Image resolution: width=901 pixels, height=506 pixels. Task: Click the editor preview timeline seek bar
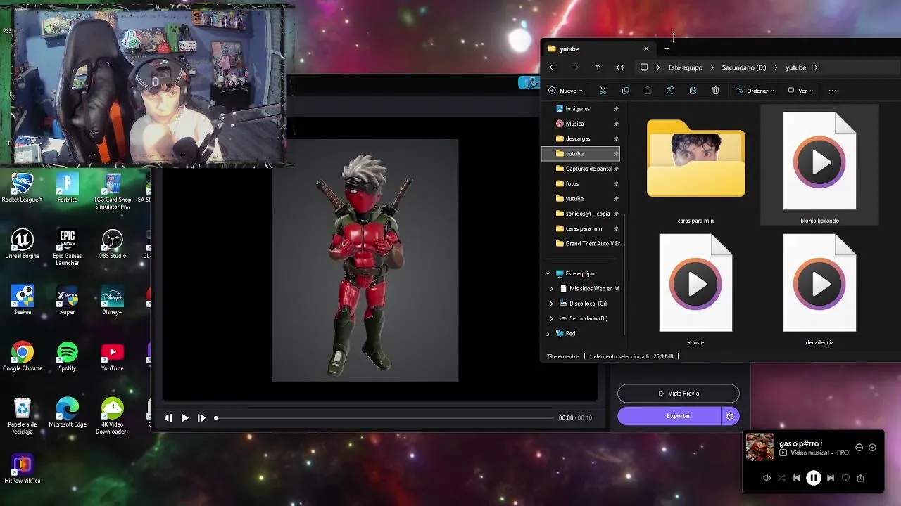(385, 418)
